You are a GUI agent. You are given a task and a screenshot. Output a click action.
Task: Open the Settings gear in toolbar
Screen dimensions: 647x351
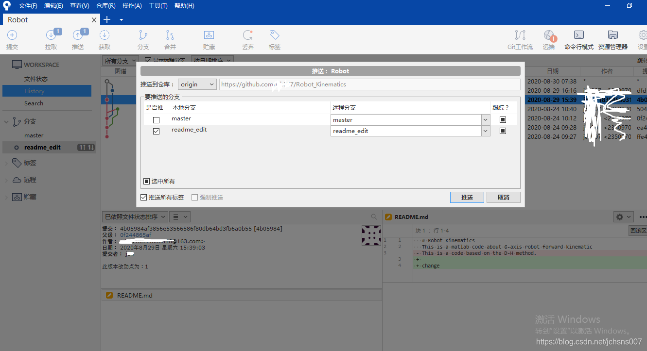(x=643, y=35)
